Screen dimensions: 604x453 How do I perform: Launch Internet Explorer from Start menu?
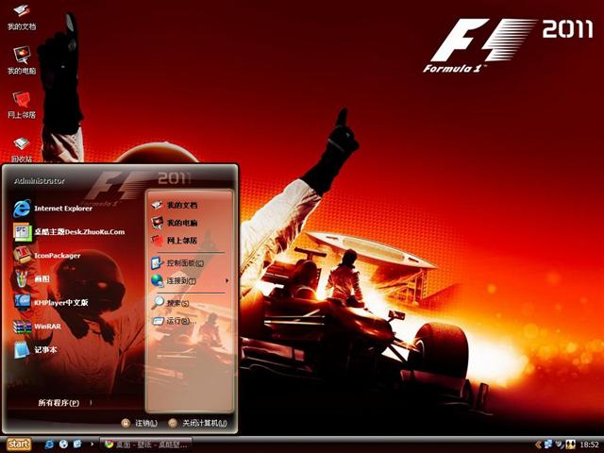53,209
